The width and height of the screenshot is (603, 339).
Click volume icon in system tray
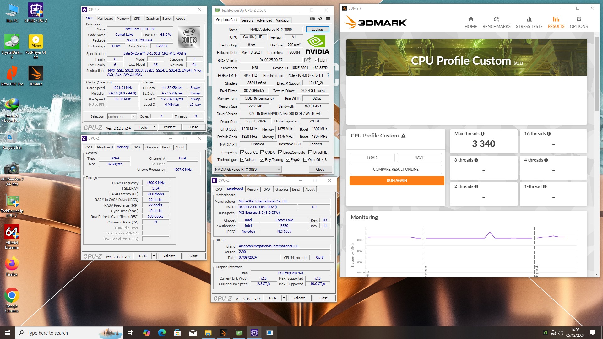(560, 333)
